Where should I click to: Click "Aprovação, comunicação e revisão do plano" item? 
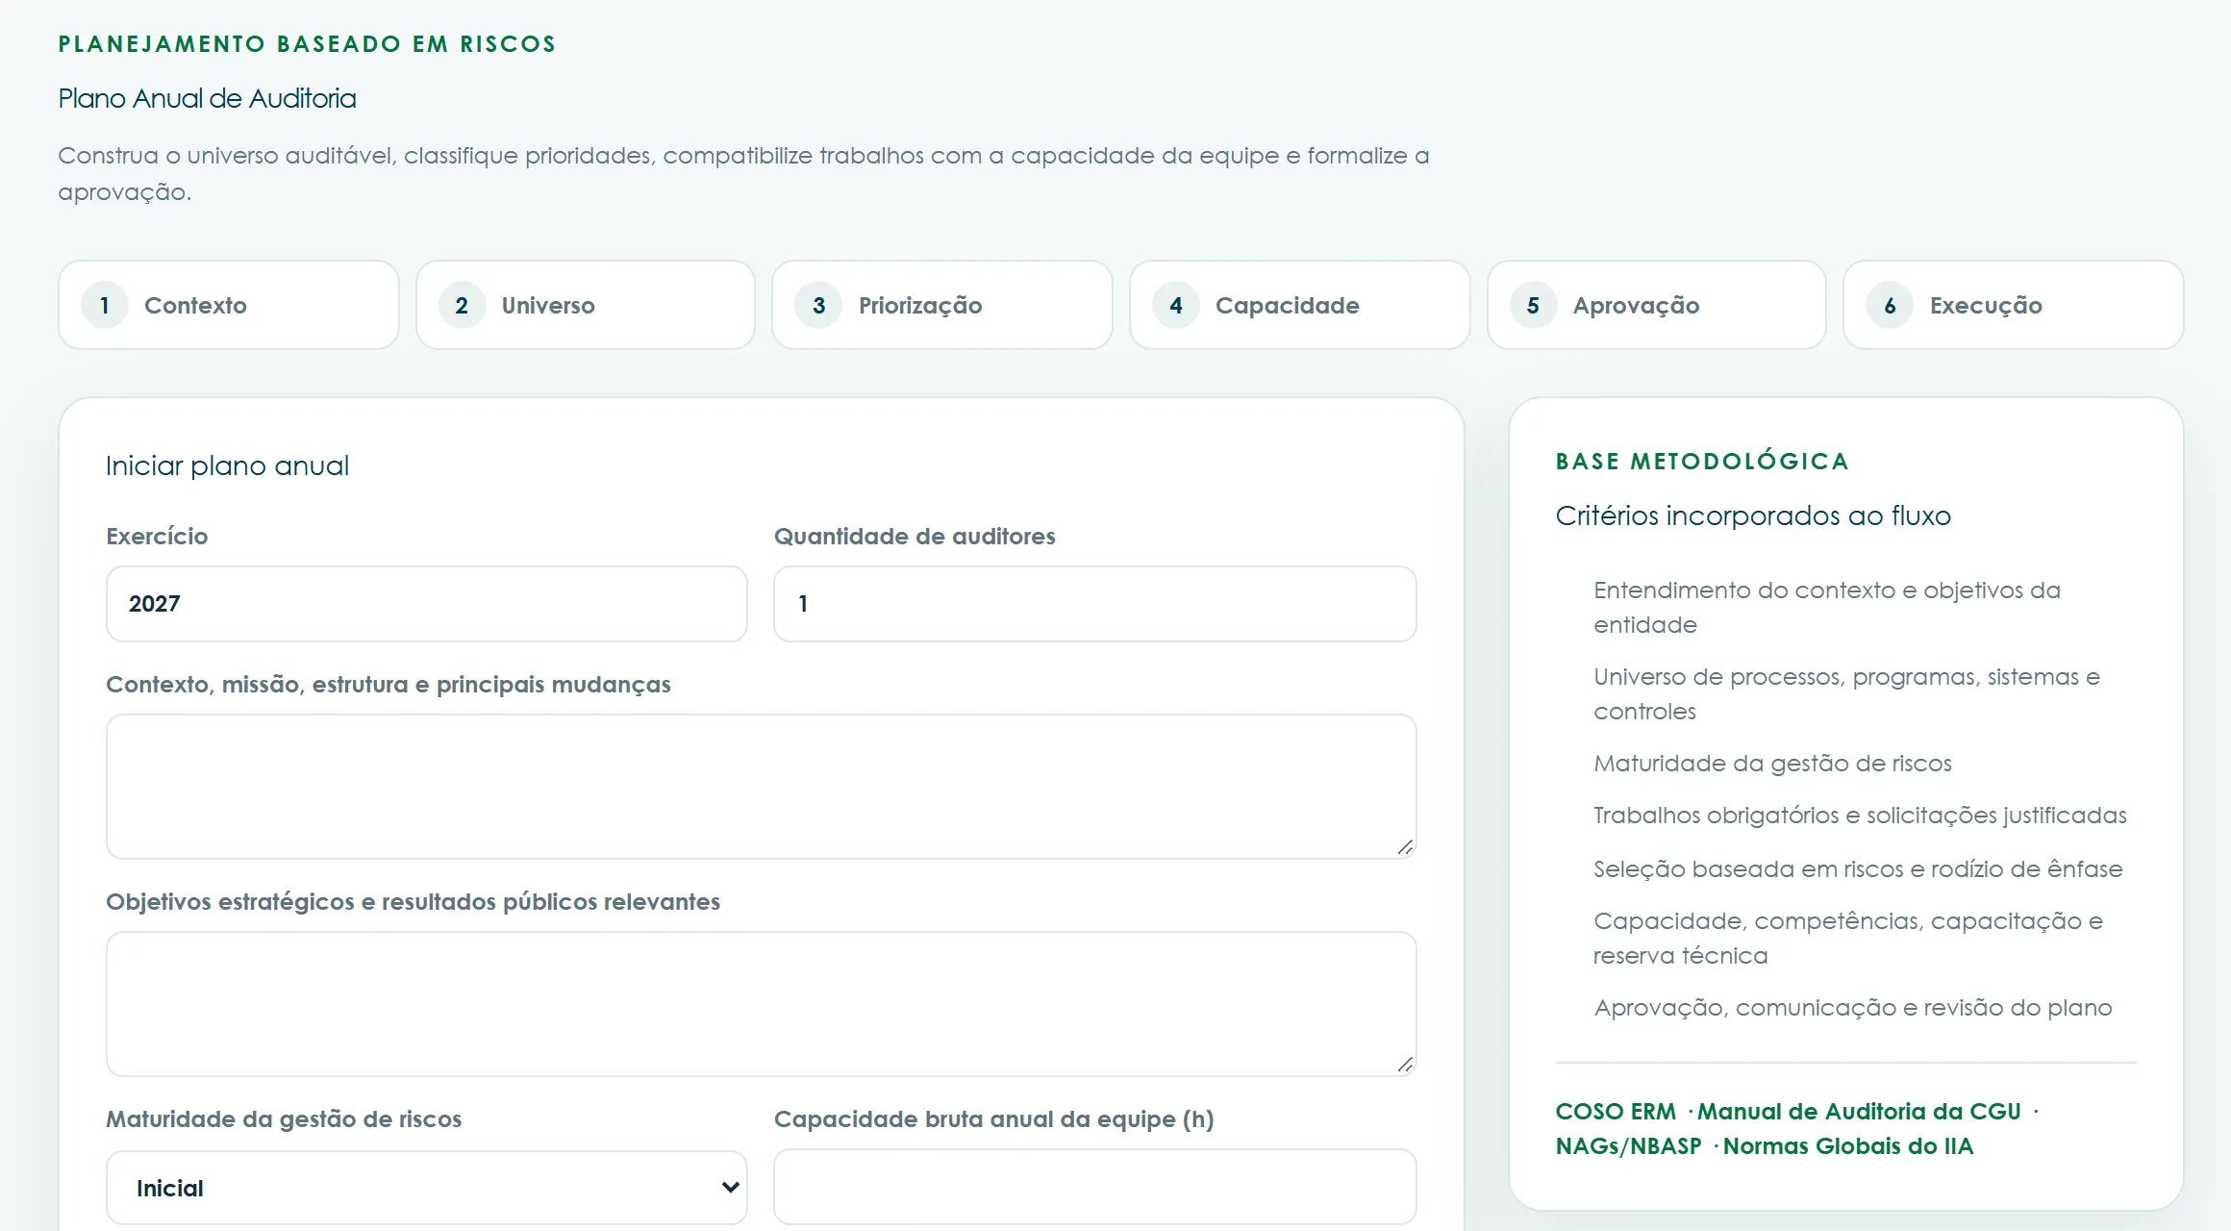[1853, 1008]
